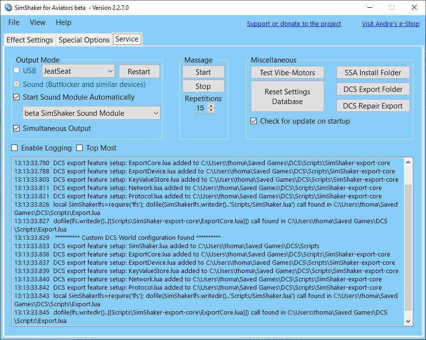The width and height of the screenshot is (426, 340).
Task: Click the SimShaker app icon in title bar
Action: tap(8, 8)
